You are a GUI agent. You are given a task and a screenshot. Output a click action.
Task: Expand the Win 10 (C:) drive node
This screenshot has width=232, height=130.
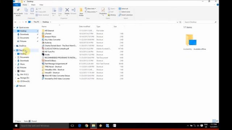pyautogui.click(x=15, y=74)
